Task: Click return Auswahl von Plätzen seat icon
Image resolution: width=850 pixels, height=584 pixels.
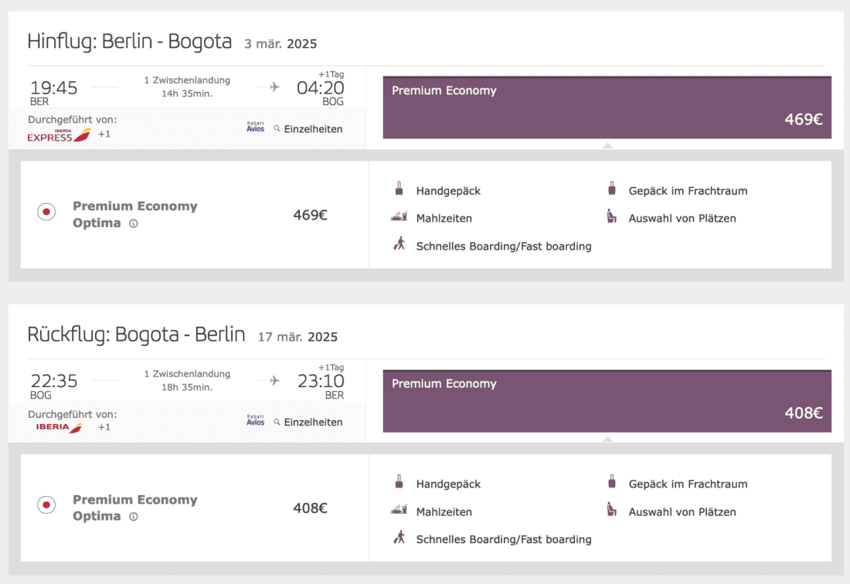Action: click(612, 511)
